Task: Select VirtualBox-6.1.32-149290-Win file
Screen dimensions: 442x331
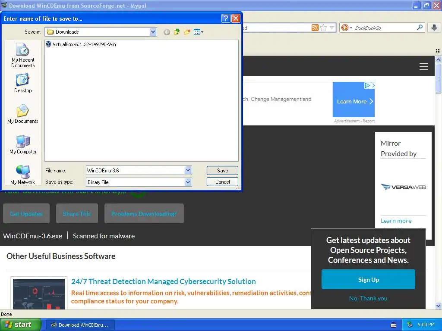Action: pyautogui.click(x=81, y=44)
